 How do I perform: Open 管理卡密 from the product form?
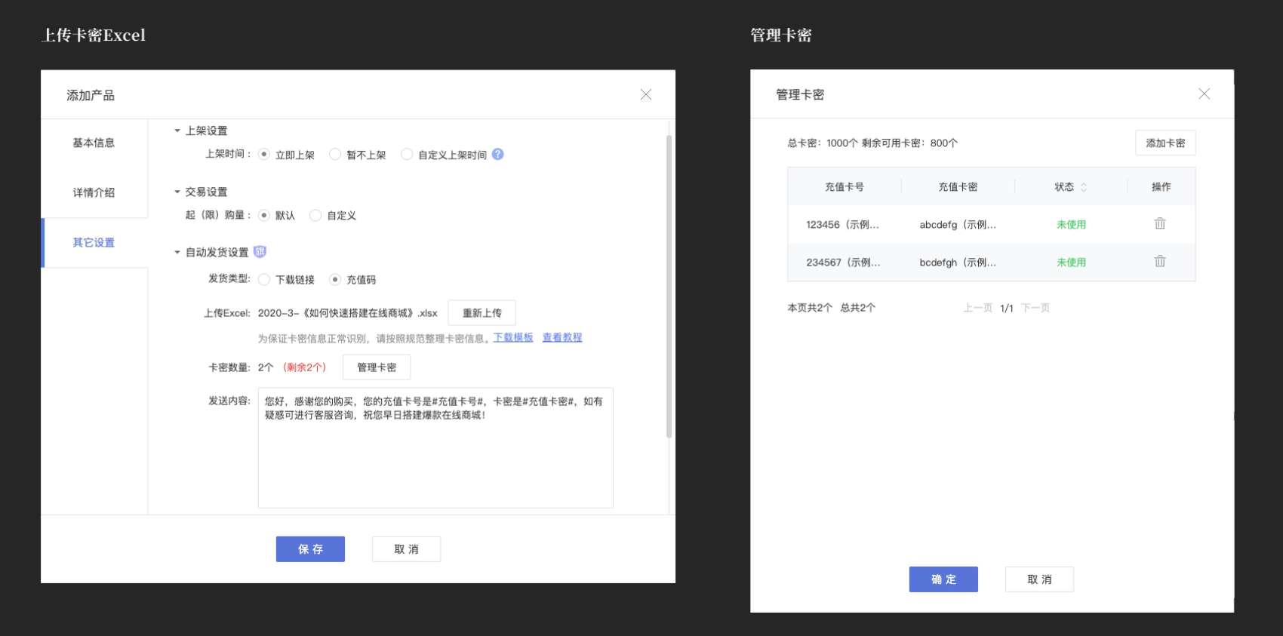coord(377,367)
